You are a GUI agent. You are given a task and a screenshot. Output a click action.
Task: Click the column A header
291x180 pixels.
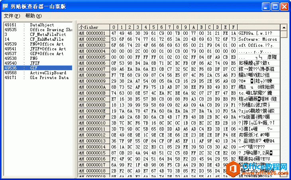point(194,27)
